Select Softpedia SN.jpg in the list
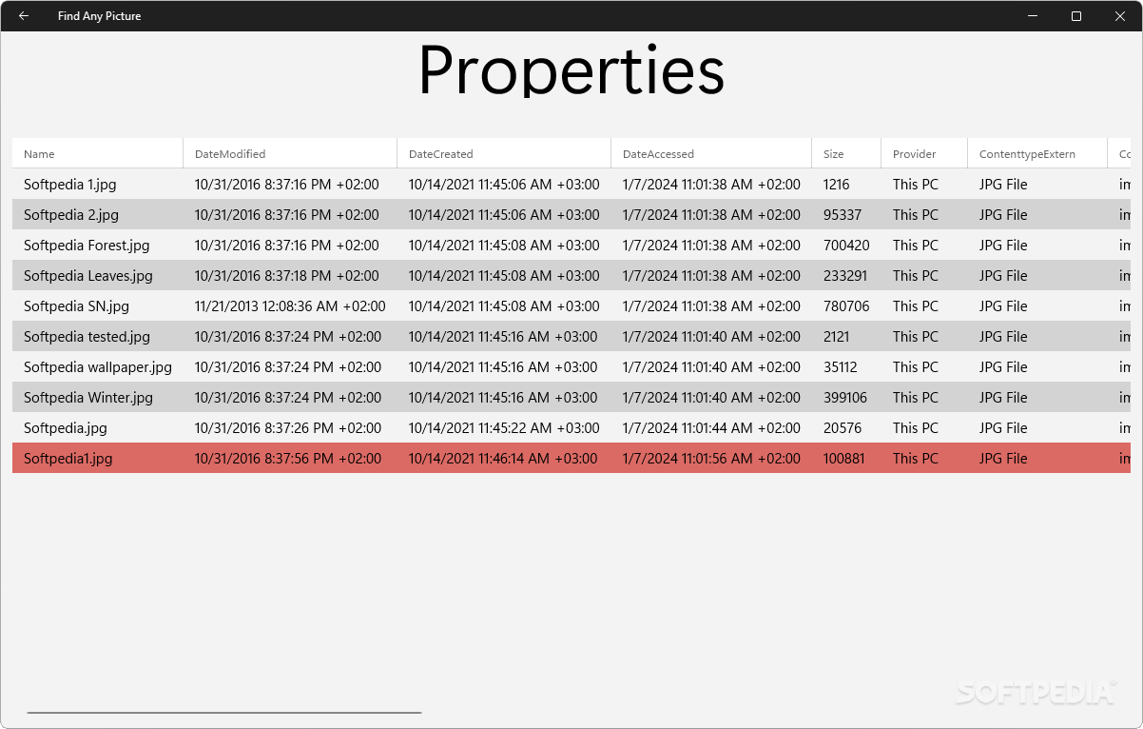1143x729 pixels. click(76, 306)
